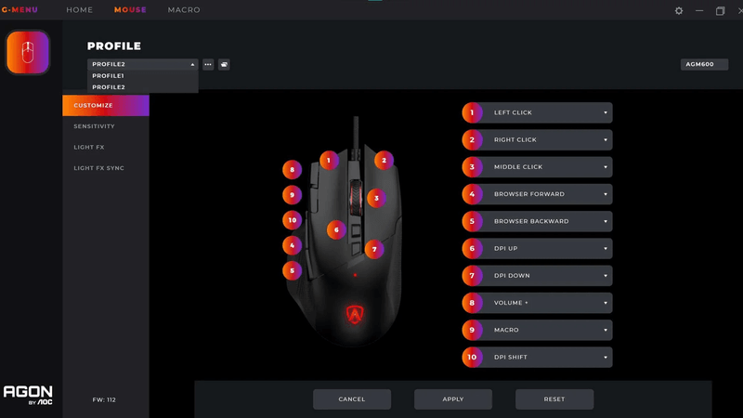Viewport: 743px width, 418px height.
Task: Select button marker 1 on mouse image
Action: 328,160
